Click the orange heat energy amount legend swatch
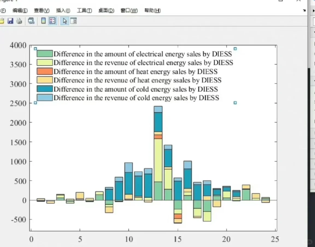Screen dimensions: 315x247 (x=45, y=71)
